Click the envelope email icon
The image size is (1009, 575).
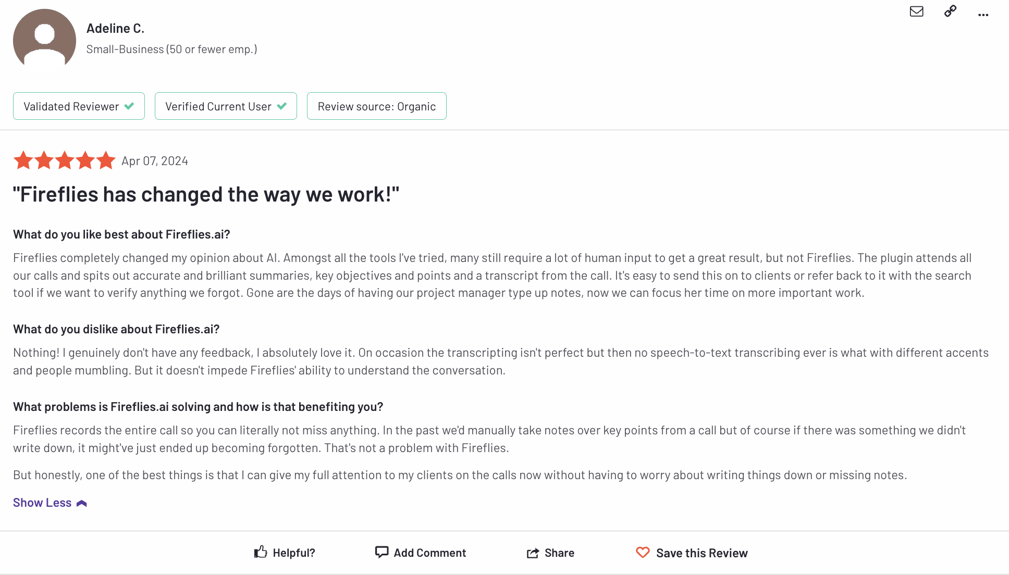click(x=916, y=11)
